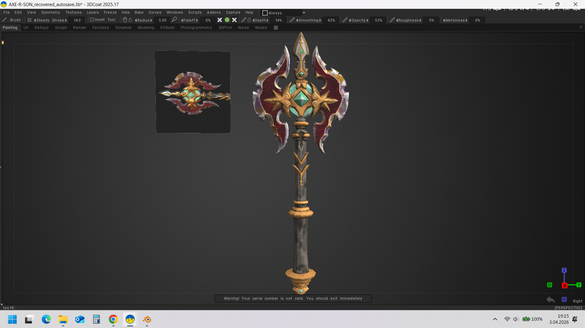This screenshot has height=328, width=585.
Task: Add a new room with plus icon
Action: click(276, 28)
